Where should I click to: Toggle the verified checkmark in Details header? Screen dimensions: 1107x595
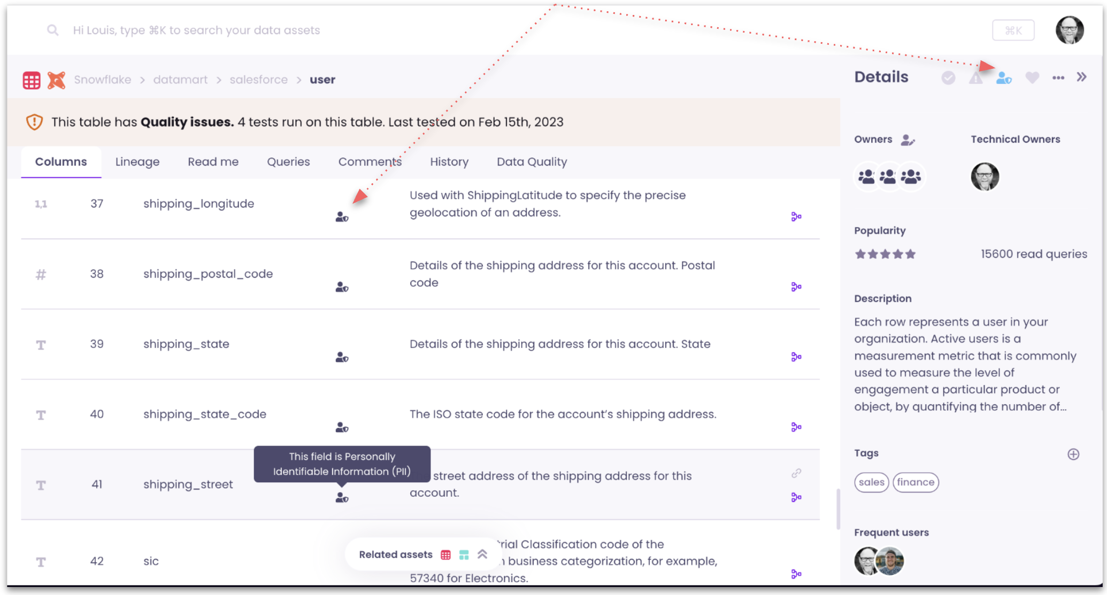click(x=948, y=78)
